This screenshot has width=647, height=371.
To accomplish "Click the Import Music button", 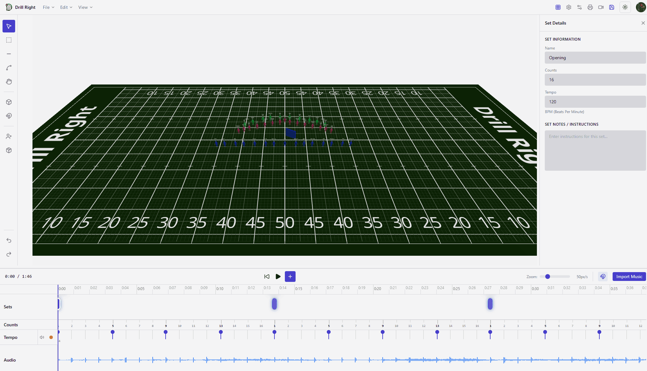I will click(629, 277).
